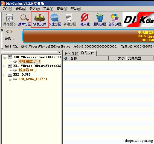This screenshot has height=144, width=154.
Task: Expand the HRM_CPRA_X6 (F:) partition
Action: point(10,79)
